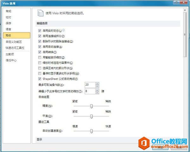Click the 精度 slider handle
Viewport: 190px width, 152px height.
tap(92, 106)
